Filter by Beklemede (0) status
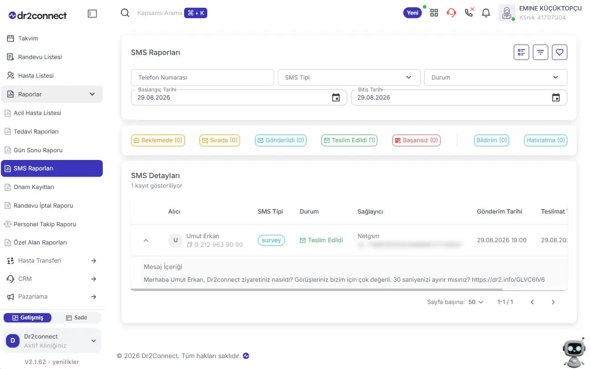The height and width of the screenshot is (369, 591). pyautogui.click(x=157, y=140)
